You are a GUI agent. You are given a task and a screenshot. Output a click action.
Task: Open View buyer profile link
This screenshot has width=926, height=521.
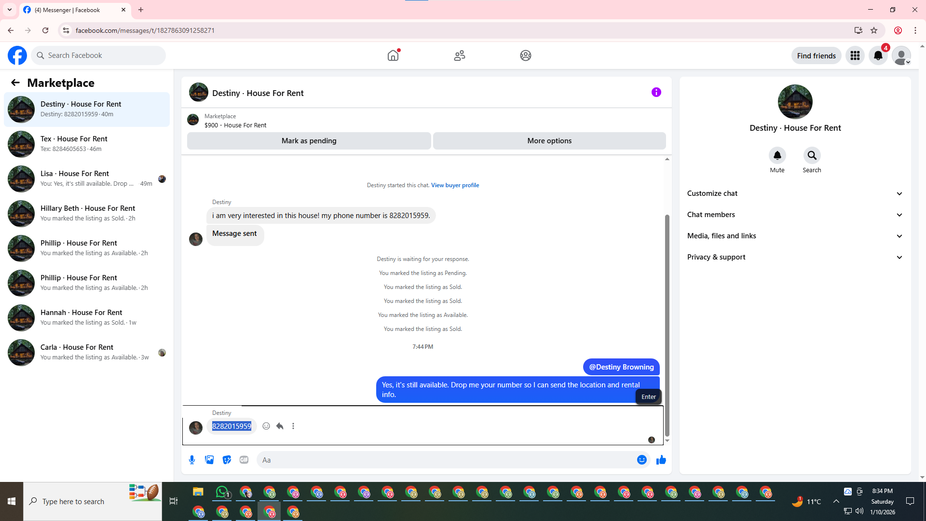[x=455, y=185]
